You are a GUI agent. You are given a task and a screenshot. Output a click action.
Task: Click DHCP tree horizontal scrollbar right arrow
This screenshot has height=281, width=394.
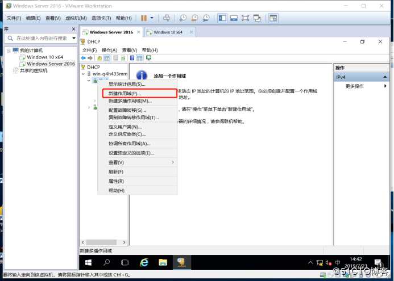124,242
